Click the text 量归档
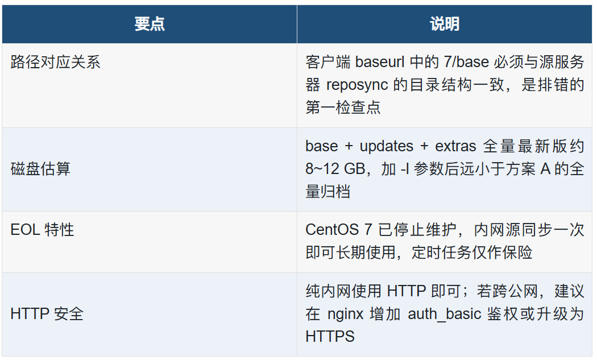This screenshot has width=597, height=360. pyautogui.click(x=328, y=192)
